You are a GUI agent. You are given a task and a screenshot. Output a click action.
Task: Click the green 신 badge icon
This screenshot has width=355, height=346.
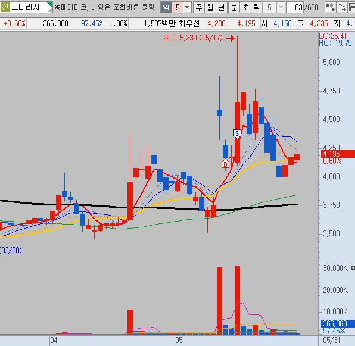pyautogui.click(x=5, y=7)
